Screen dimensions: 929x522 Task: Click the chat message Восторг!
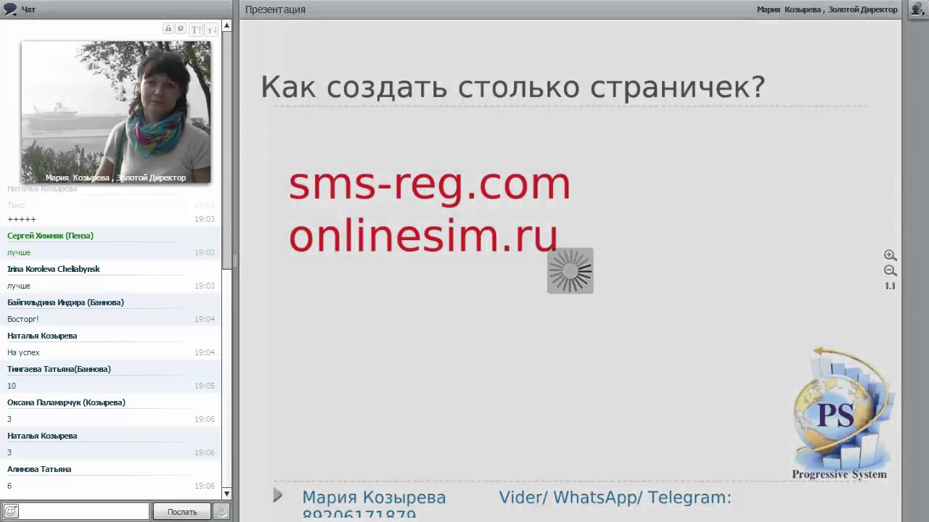click(x=22, y=319)
